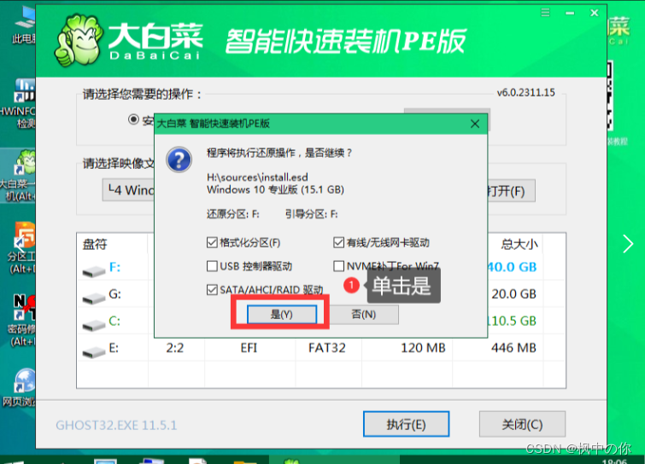Click the 是(Y) button to confirm
Image resolution: width=645 pixels, height=464 pixels.
(x=282, y=315)
